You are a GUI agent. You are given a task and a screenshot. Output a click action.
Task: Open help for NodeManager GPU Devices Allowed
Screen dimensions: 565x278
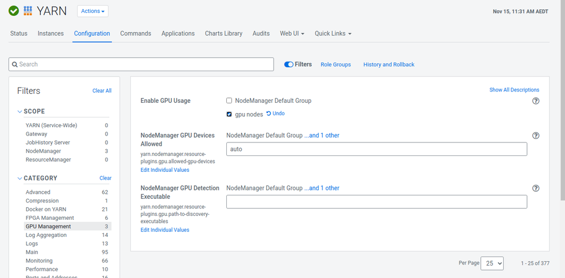click(536, 136)
